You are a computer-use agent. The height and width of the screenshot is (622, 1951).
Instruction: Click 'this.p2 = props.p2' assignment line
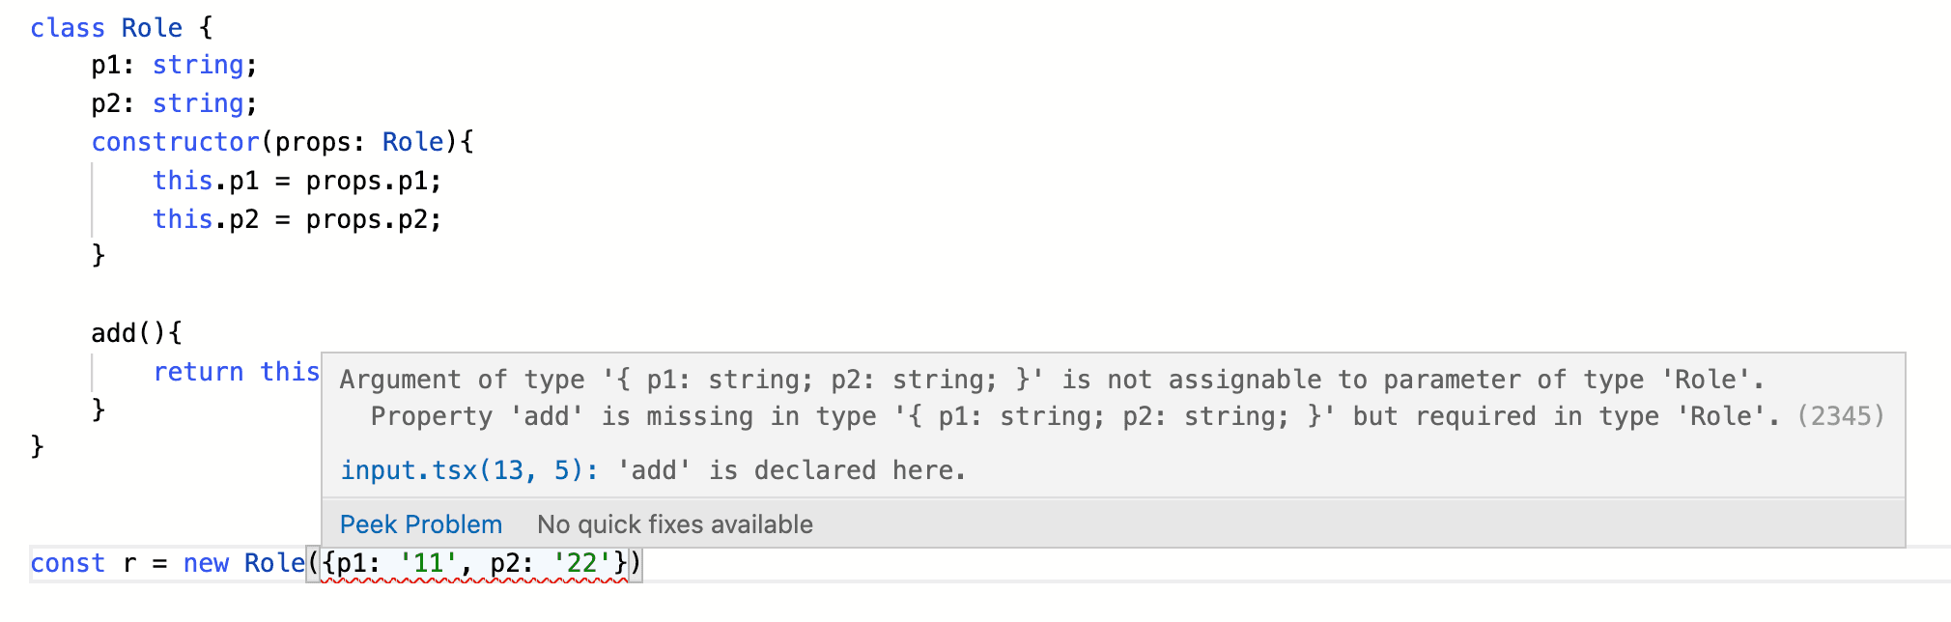tap(297, 219)
